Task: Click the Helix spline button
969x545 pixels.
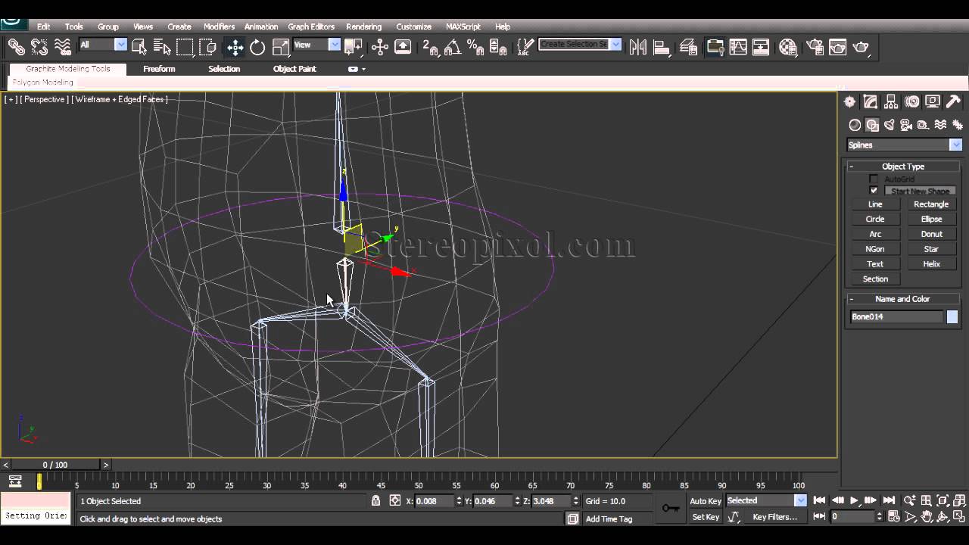Action: click(931, 264)
